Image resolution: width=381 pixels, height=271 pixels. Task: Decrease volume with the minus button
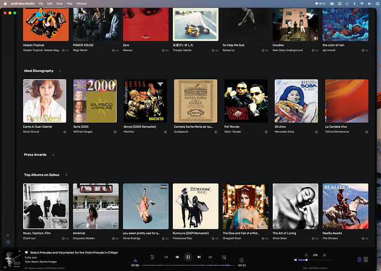coord(306,255)
